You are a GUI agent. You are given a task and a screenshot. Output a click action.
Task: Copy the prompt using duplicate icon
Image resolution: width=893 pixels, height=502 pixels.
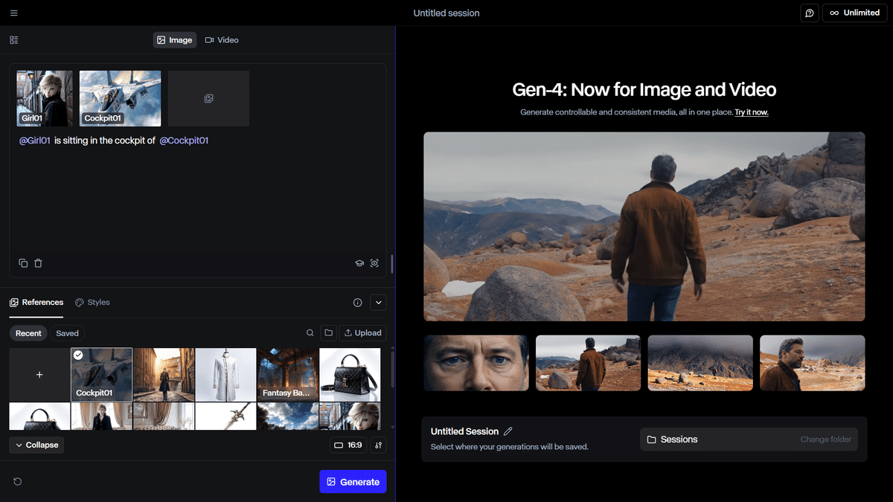click(x=23, y=263)
